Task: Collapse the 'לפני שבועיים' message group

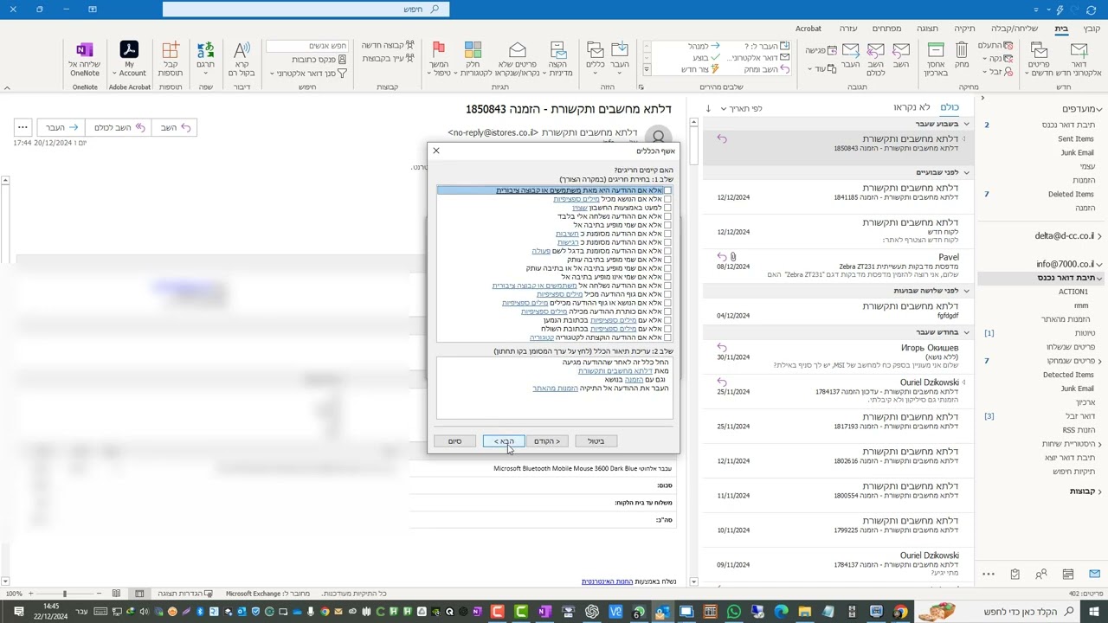Action: pyautogui.click(x=966, y=173)
